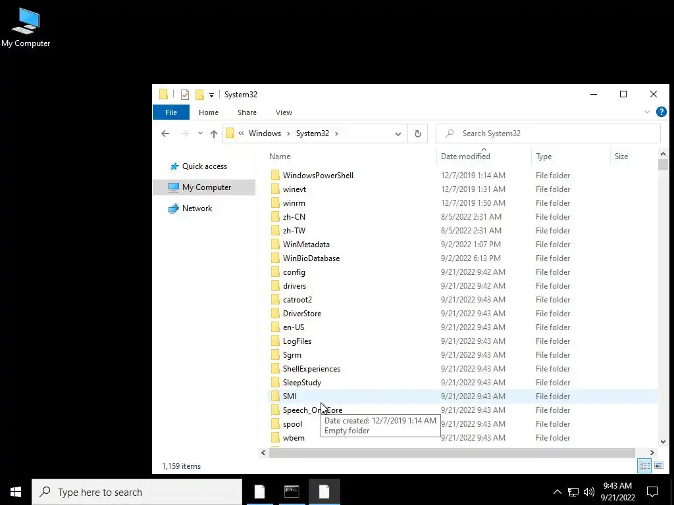This screenshot has width=674, height=505.
Task: Click the Windows breadcrumb in address bar
Action: click(265, 133)
